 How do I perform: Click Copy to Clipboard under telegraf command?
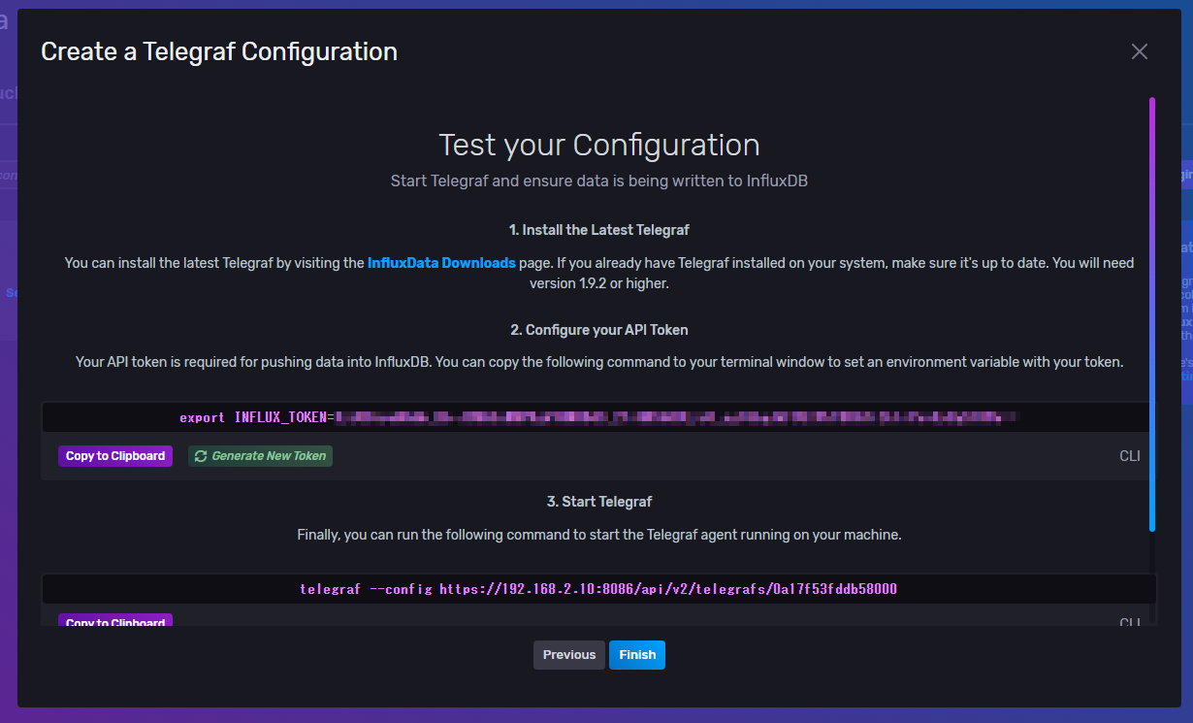115,620
